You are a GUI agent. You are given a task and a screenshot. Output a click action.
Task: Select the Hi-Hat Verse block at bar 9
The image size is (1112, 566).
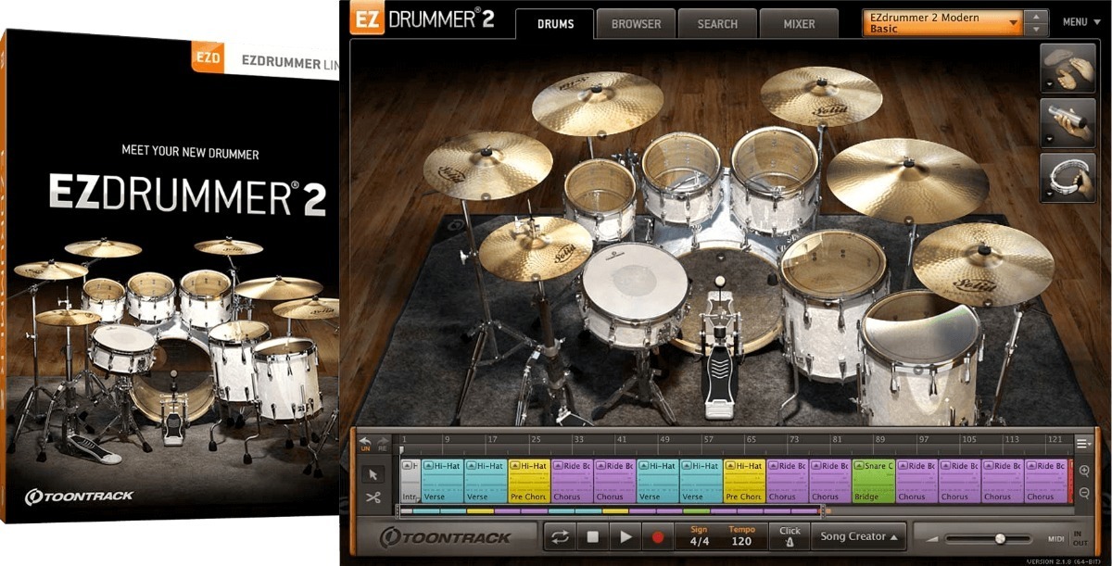pos(442,481)
